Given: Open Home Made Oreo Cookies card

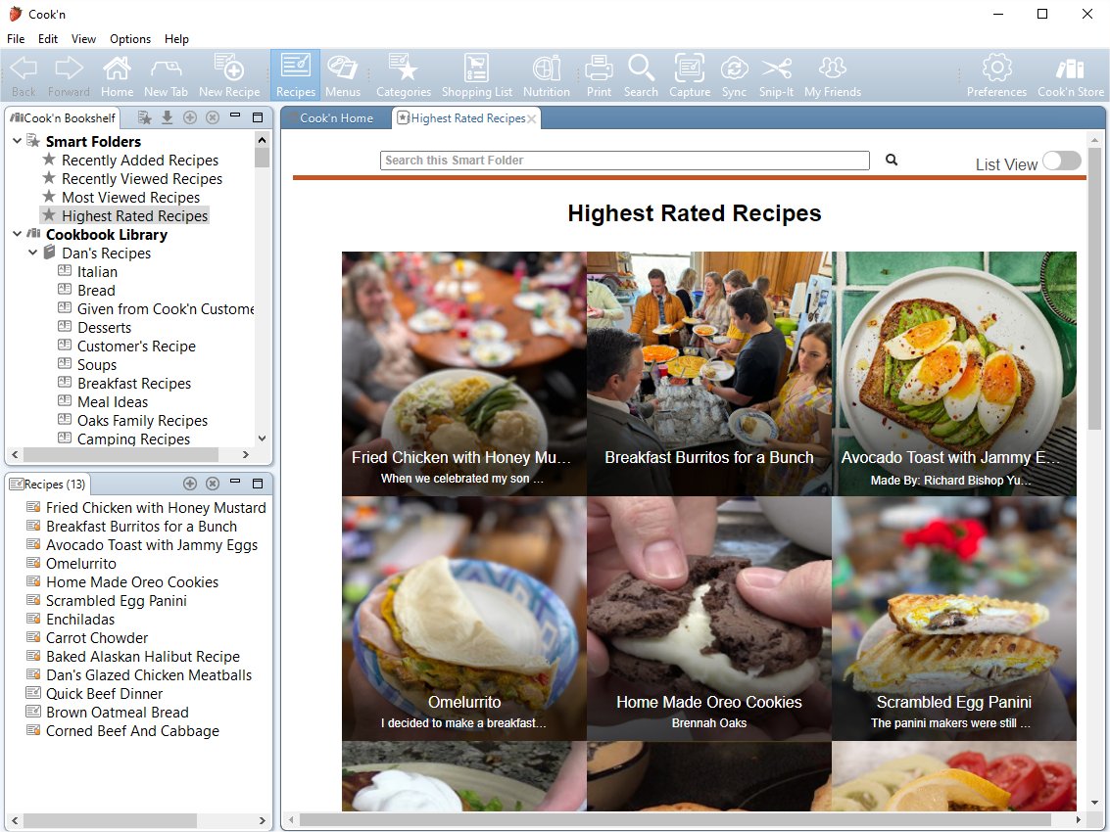Looking at the screenshot, I should point(708,619).
